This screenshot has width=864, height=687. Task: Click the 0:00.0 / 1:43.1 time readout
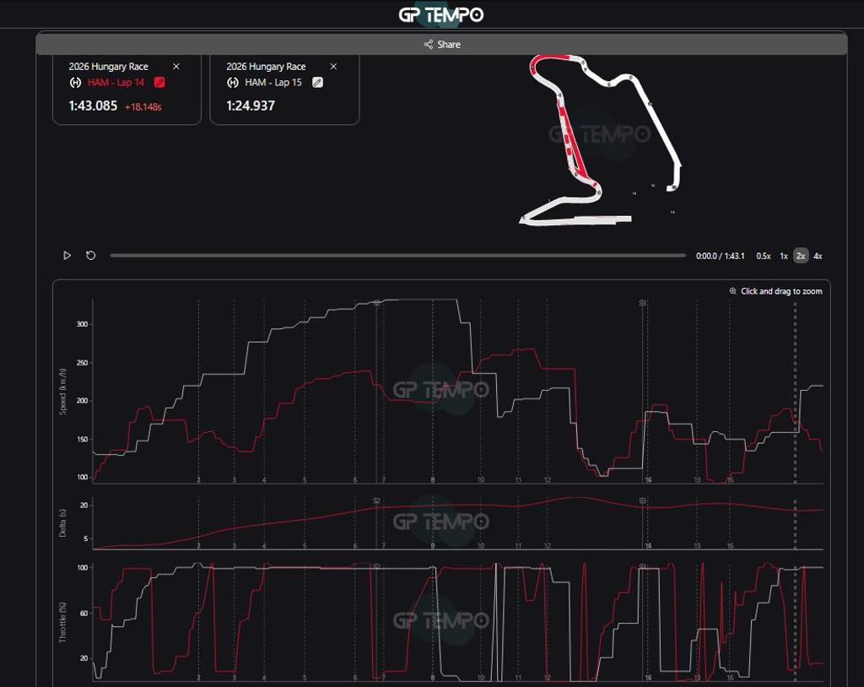tap(721, 256)
